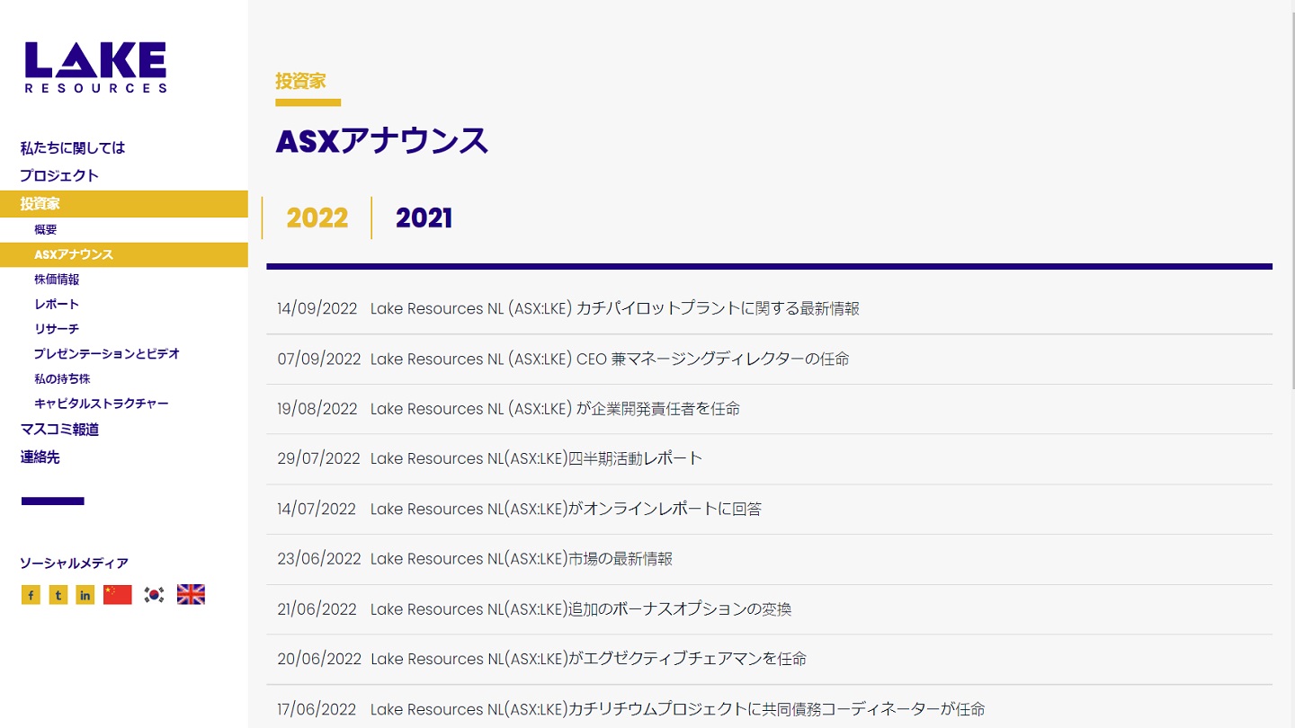Open the マスコミ報道 menu item

tap(59, 430)
